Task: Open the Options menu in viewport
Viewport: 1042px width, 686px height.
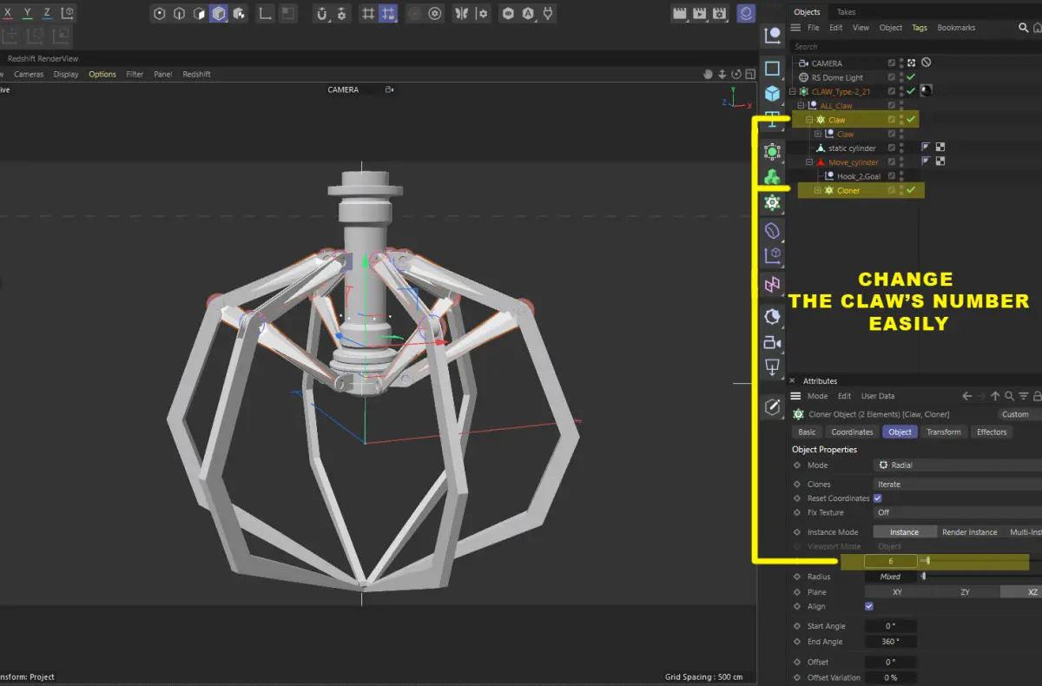Action: 102,75
